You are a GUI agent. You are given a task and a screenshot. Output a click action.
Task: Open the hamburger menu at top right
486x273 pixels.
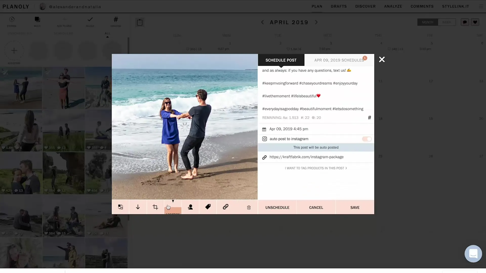coord(481,6)
